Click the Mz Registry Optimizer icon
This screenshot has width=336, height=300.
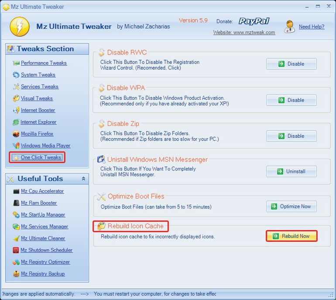click(x=16, y=262)
